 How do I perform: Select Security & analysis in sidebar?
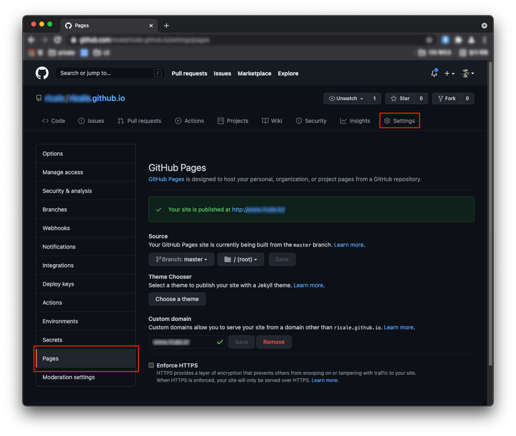coord(85,191)
